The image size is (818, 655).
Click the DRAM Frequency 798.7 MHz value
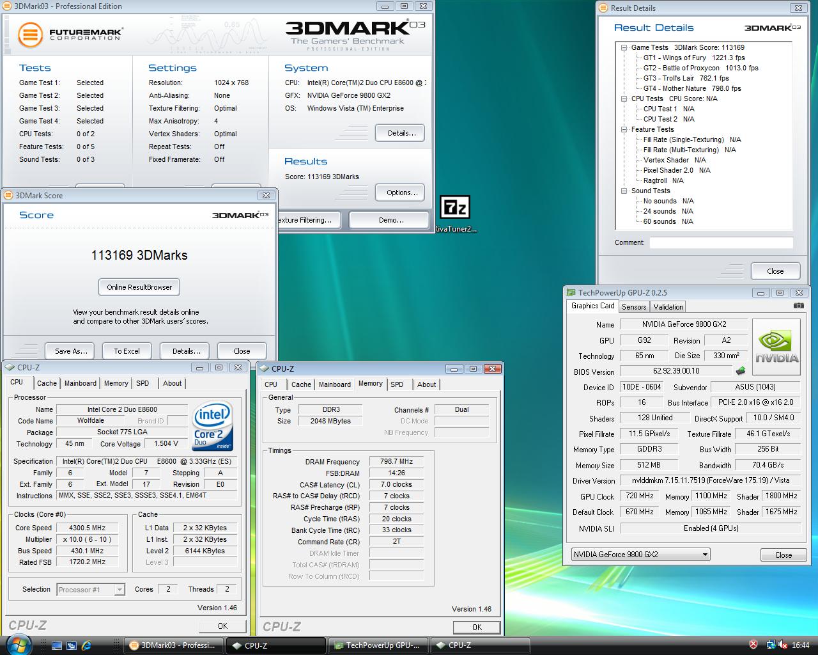pyautogui.click(x=397, y=461)
